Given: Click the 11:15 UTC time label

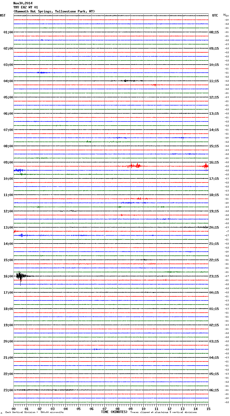Looking at the screenshot, I should (x=214, y=81).
